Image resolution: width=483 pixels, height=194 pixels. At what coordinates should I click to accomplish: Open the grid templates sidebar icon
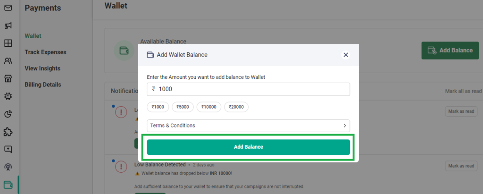(x=8, y=43)
